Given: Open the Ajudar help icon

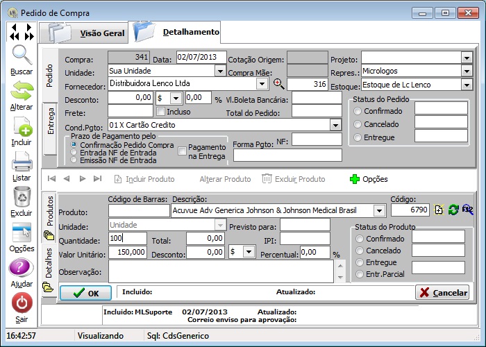Looking at the screenshot, I should [x=22, y=268].
